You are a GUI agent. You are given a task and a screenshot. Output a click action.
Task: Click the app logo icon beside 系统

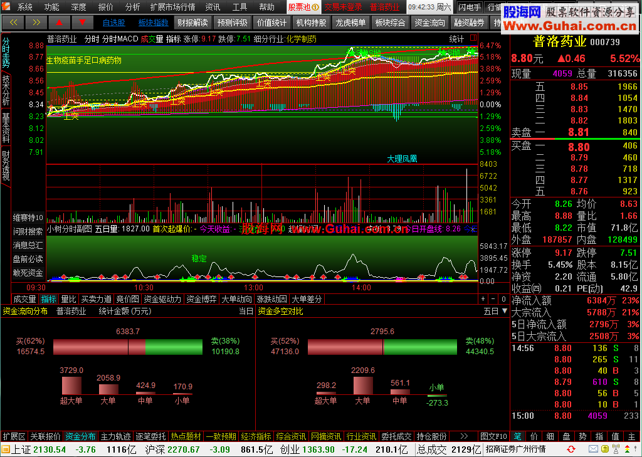[7, 7]
